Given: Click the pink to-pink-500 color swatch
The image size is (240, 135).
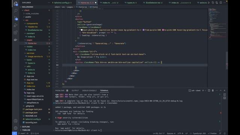Looking at the screenshot, I should tap(163, 30).
